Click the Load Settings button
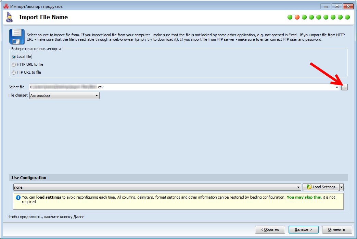Screen dimensions: 357x239 click(321, 187)
